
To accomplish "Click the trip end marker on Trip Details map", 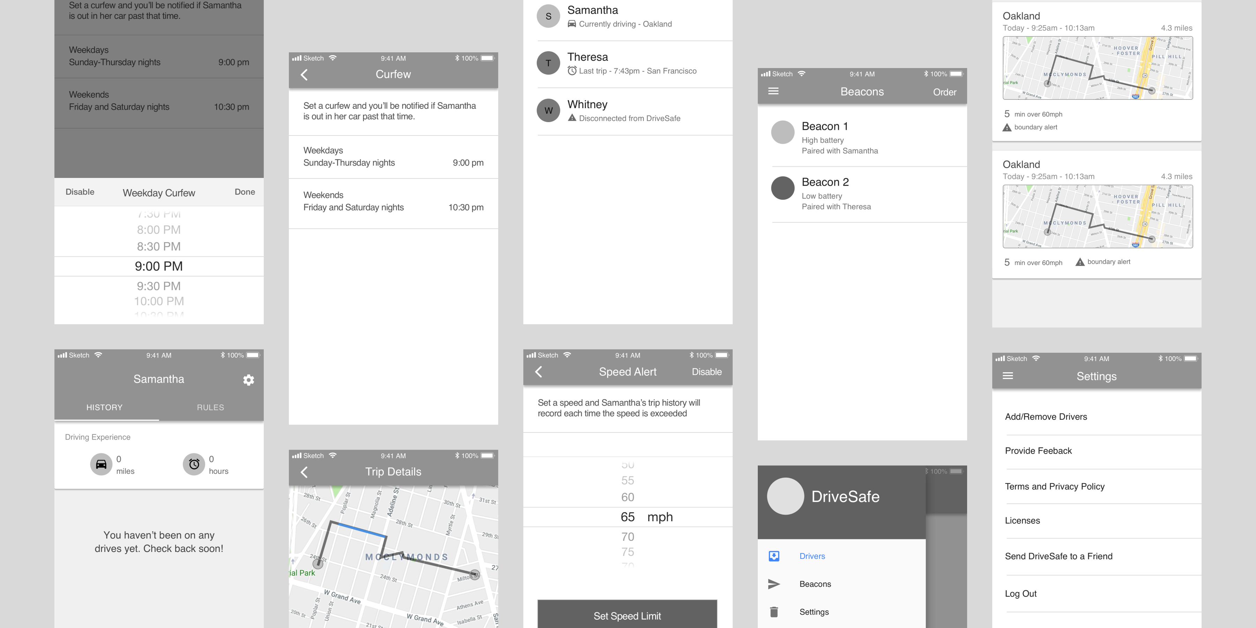I will point(475,574).
